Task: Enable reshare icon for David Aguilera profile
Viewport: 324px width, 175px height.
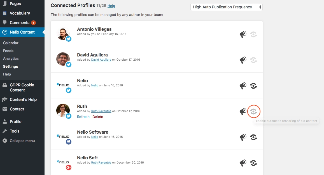Action: (x=253, y=60)
